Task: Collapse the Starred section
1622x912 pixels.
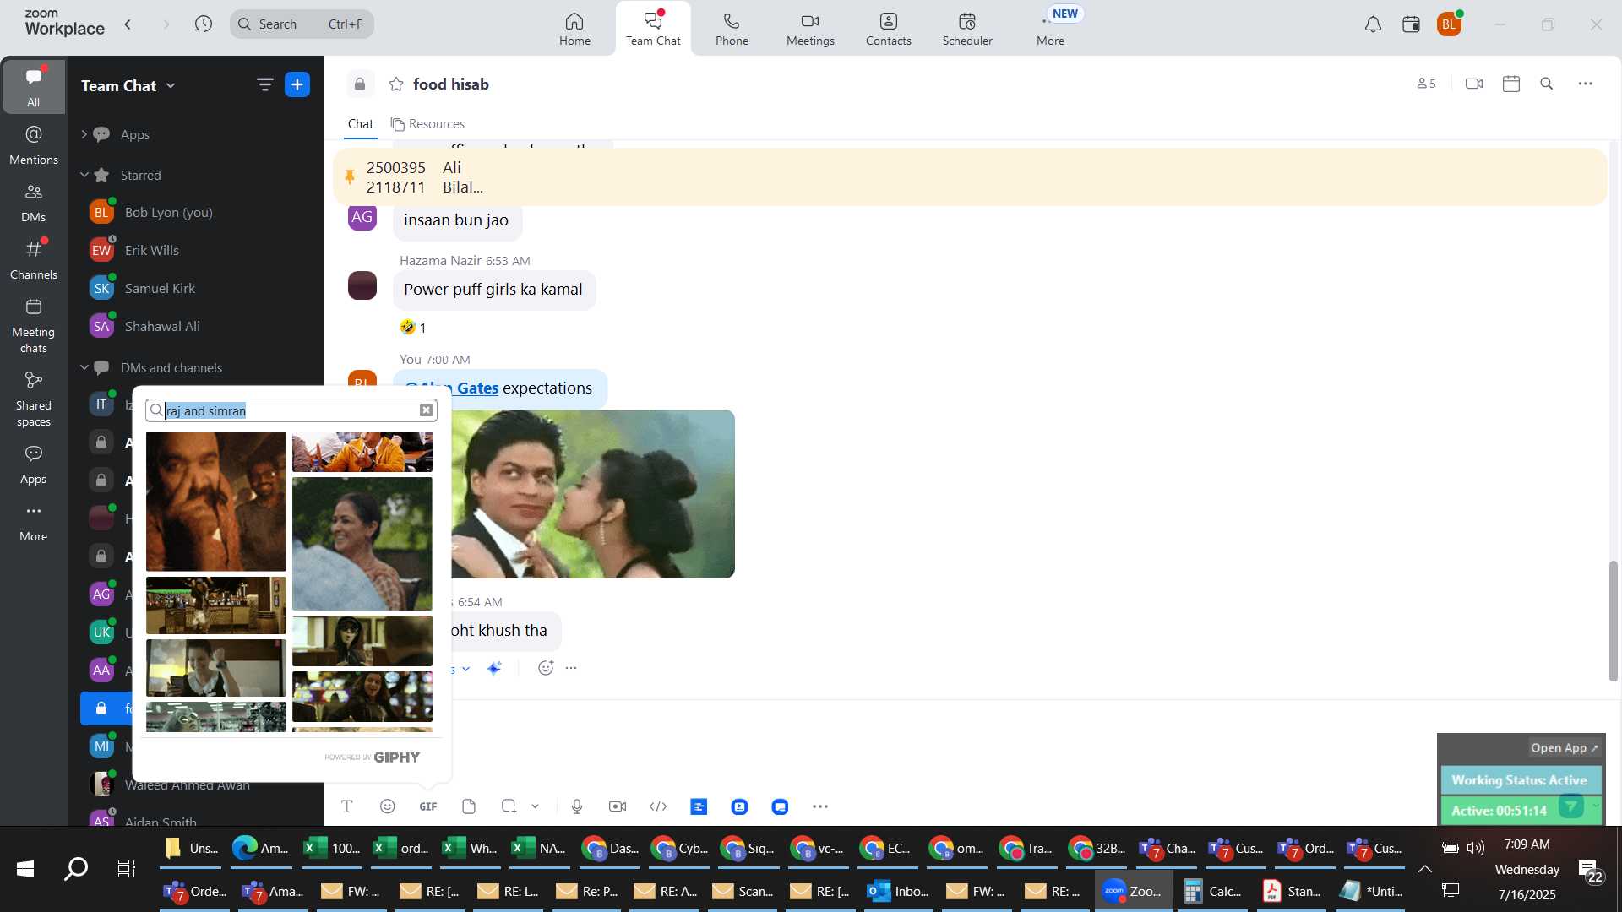Action: (x=84, y=175)
